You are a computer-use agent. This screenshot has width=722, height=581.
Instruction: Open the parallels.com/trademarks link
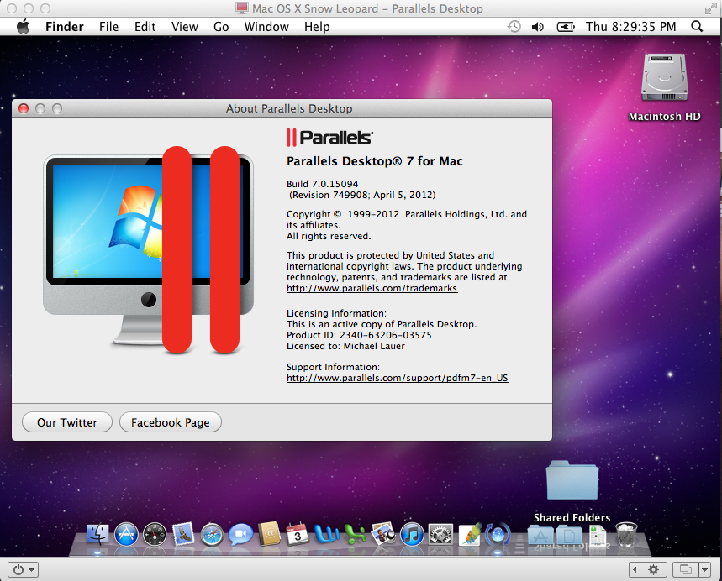click(x=372, y=288)
